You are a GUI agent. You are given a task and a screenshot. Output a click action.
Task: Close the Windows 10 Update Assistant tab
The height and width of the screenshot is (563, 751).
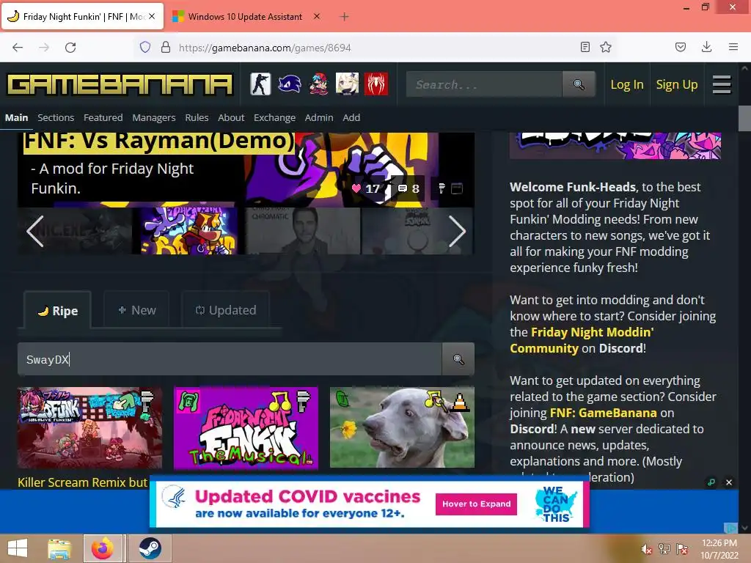pos(317,16)
